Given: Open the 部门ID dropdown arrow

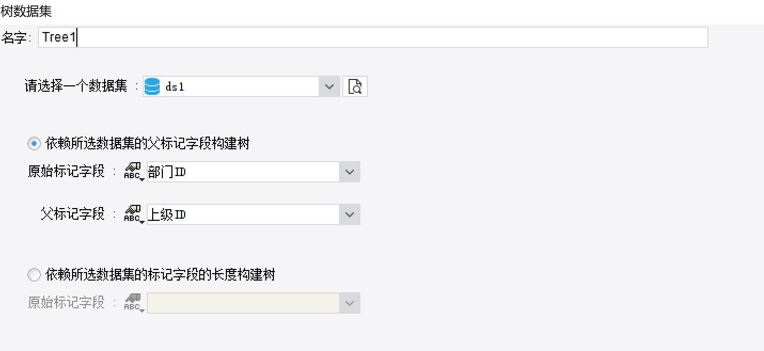Looking at the screenshot, I should click(x=350, y=172).
